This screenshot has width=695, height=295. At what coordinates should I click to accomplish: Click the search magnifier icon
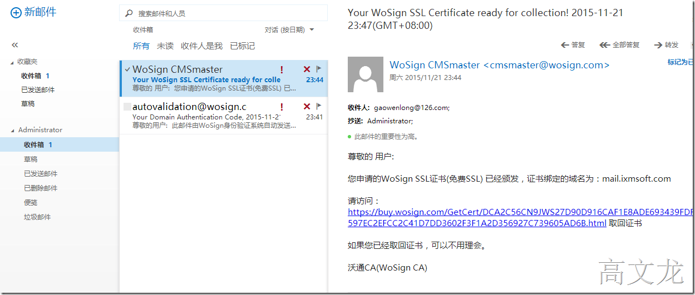coord(129,13)
